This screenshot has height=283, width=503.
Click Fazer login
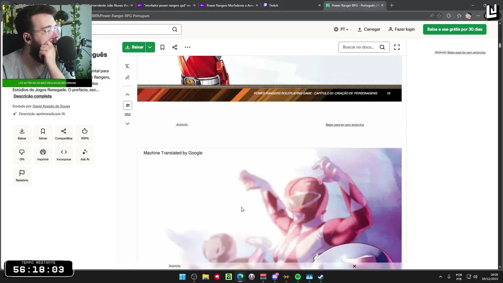pyautogui.click(x=401, y=29)
